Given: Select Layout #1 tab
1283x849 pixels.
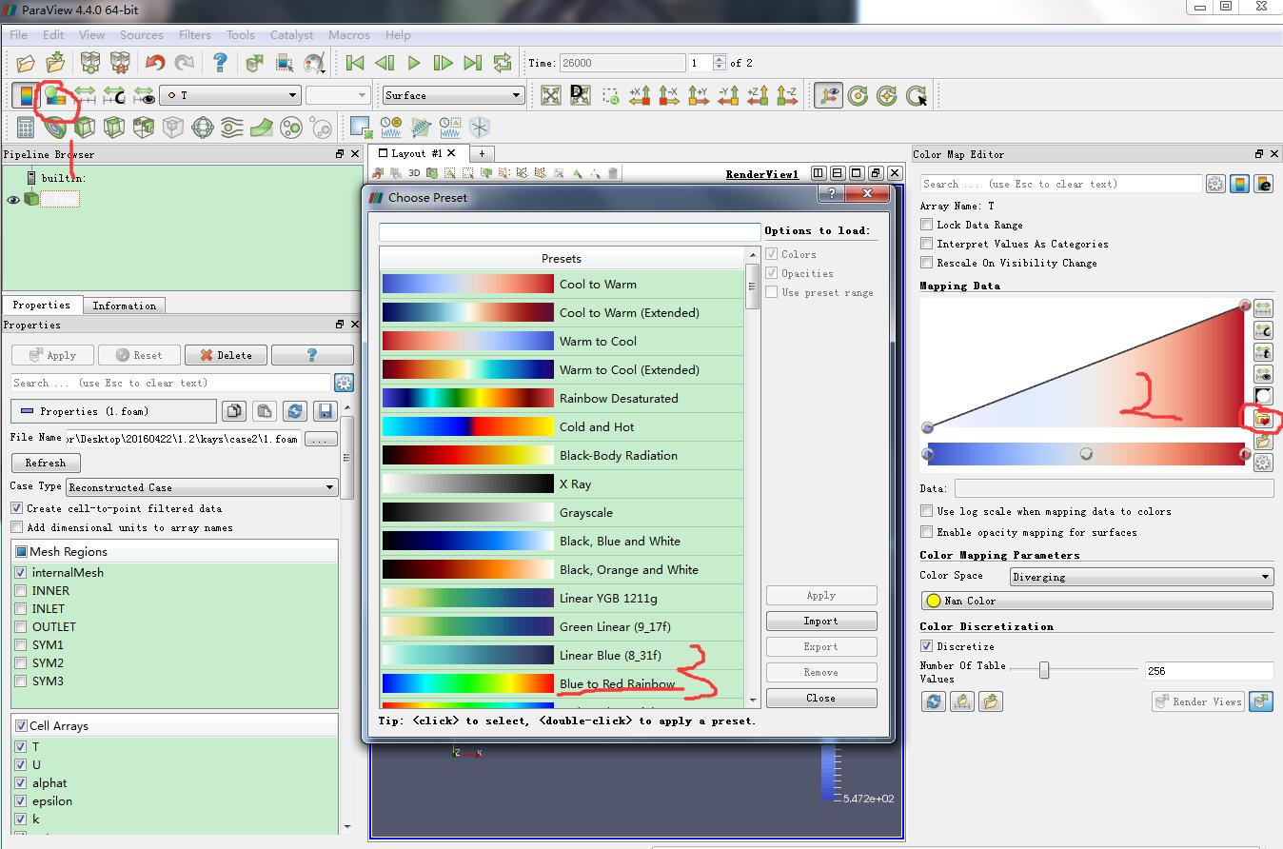Looking at the screenshot, I should (x=417, y=153).
